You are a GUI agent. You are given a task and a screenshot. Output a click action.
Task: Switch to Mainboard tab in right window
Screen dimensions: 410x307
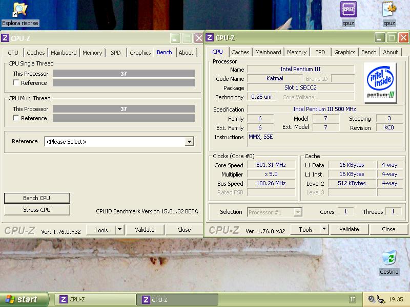(x=268, y=52)
